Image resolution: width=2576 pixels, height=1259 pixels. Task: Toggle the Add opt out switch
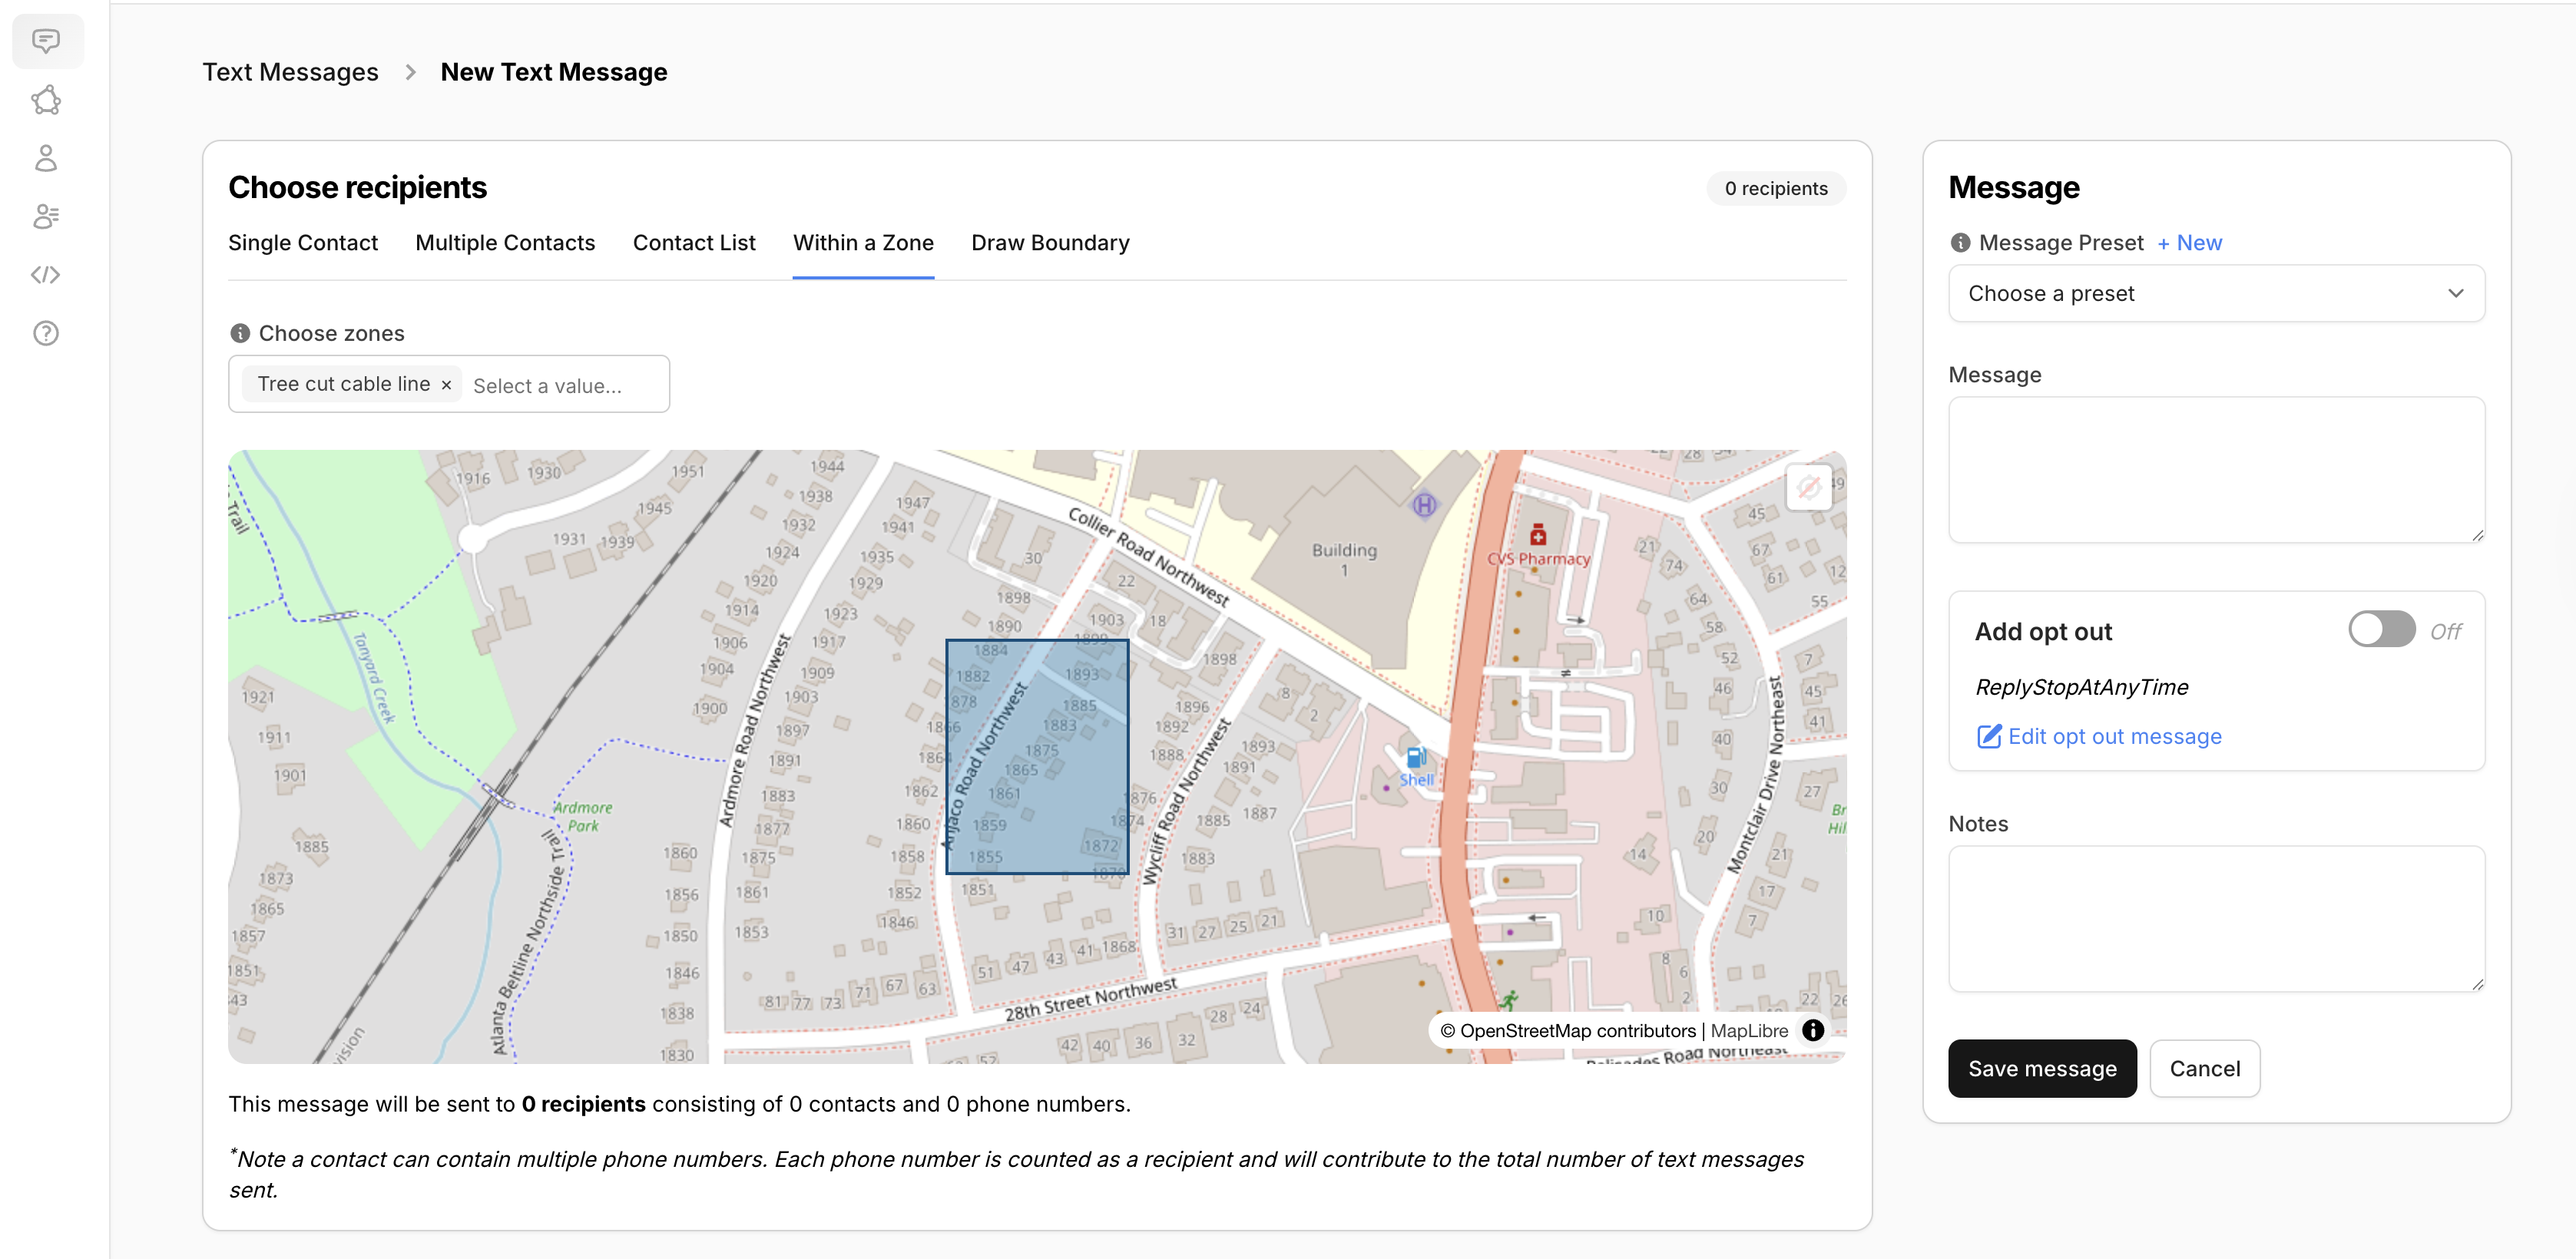click(2381, 629)
